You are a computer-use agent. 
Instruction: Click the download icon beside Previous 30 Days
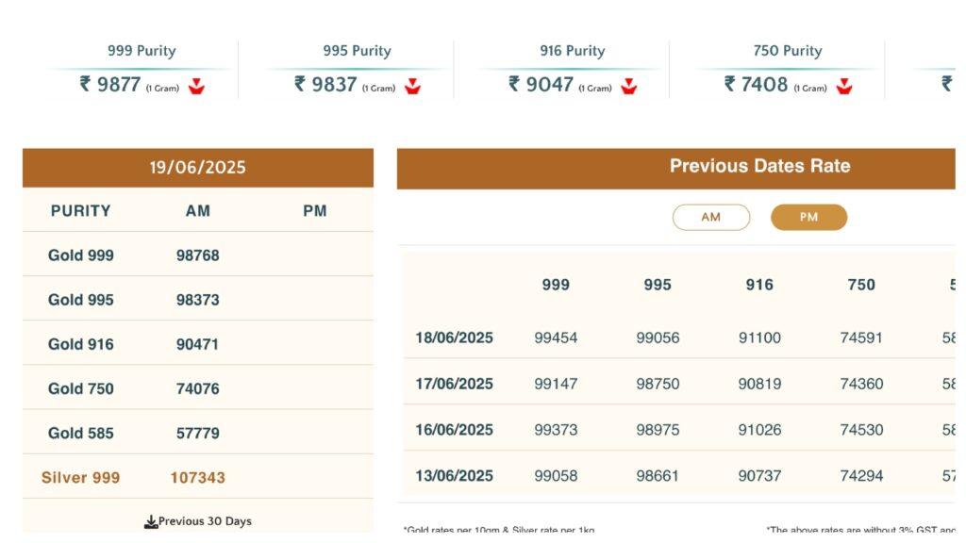[x=149, y=519]
